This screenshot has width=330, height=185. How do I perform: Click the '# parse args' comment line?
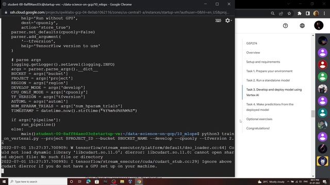[26, 60]
